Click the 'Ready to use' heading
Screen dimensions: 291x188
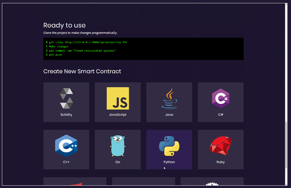(x=64, y=25)
